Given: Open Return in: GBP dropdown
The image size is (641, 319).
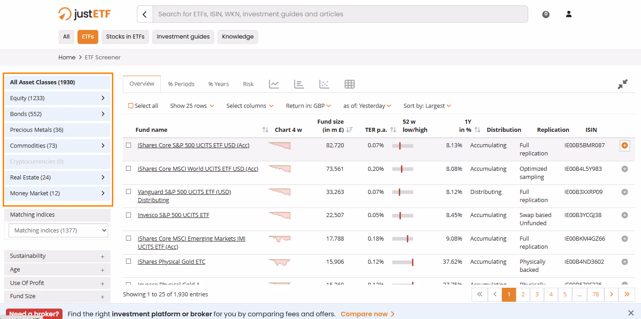Looking at the screenshot, I should point(308,106).
